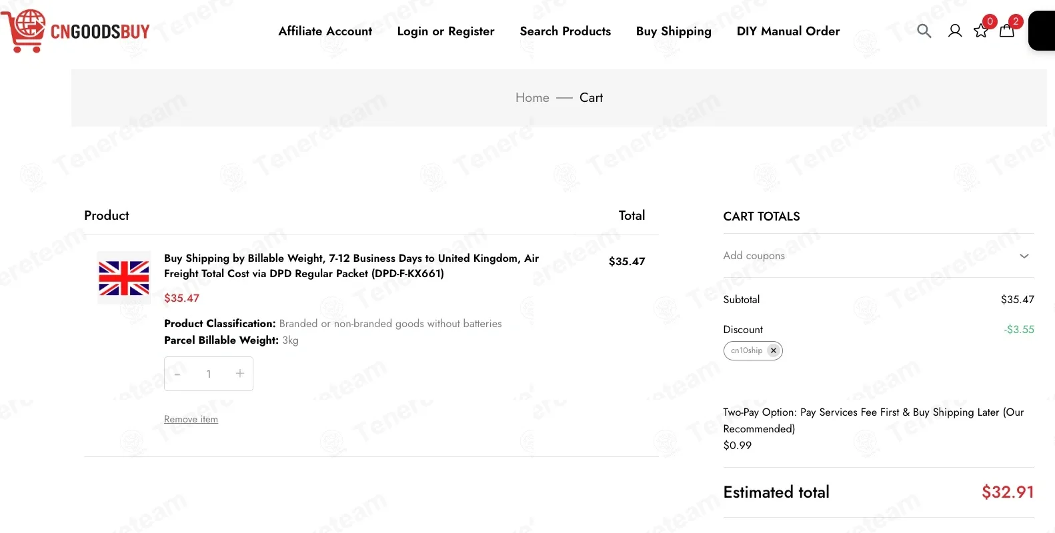The image size is (1055, 533).
Task: Click the Remove item link
Action: click(x=191, y=419)
